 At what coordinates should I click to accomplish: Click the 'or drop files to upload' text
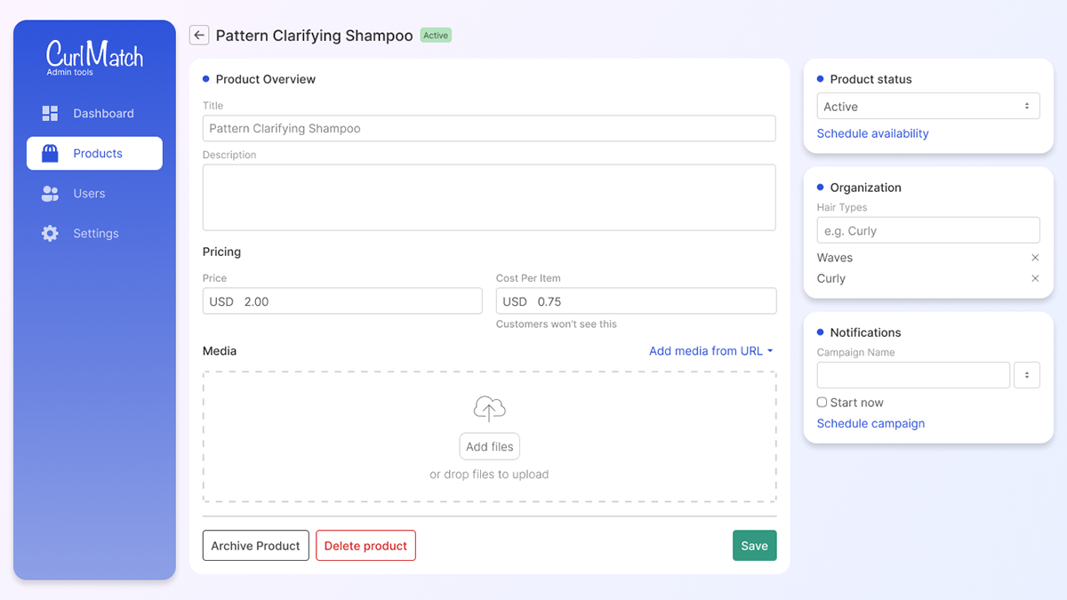(x=489, y=475)
